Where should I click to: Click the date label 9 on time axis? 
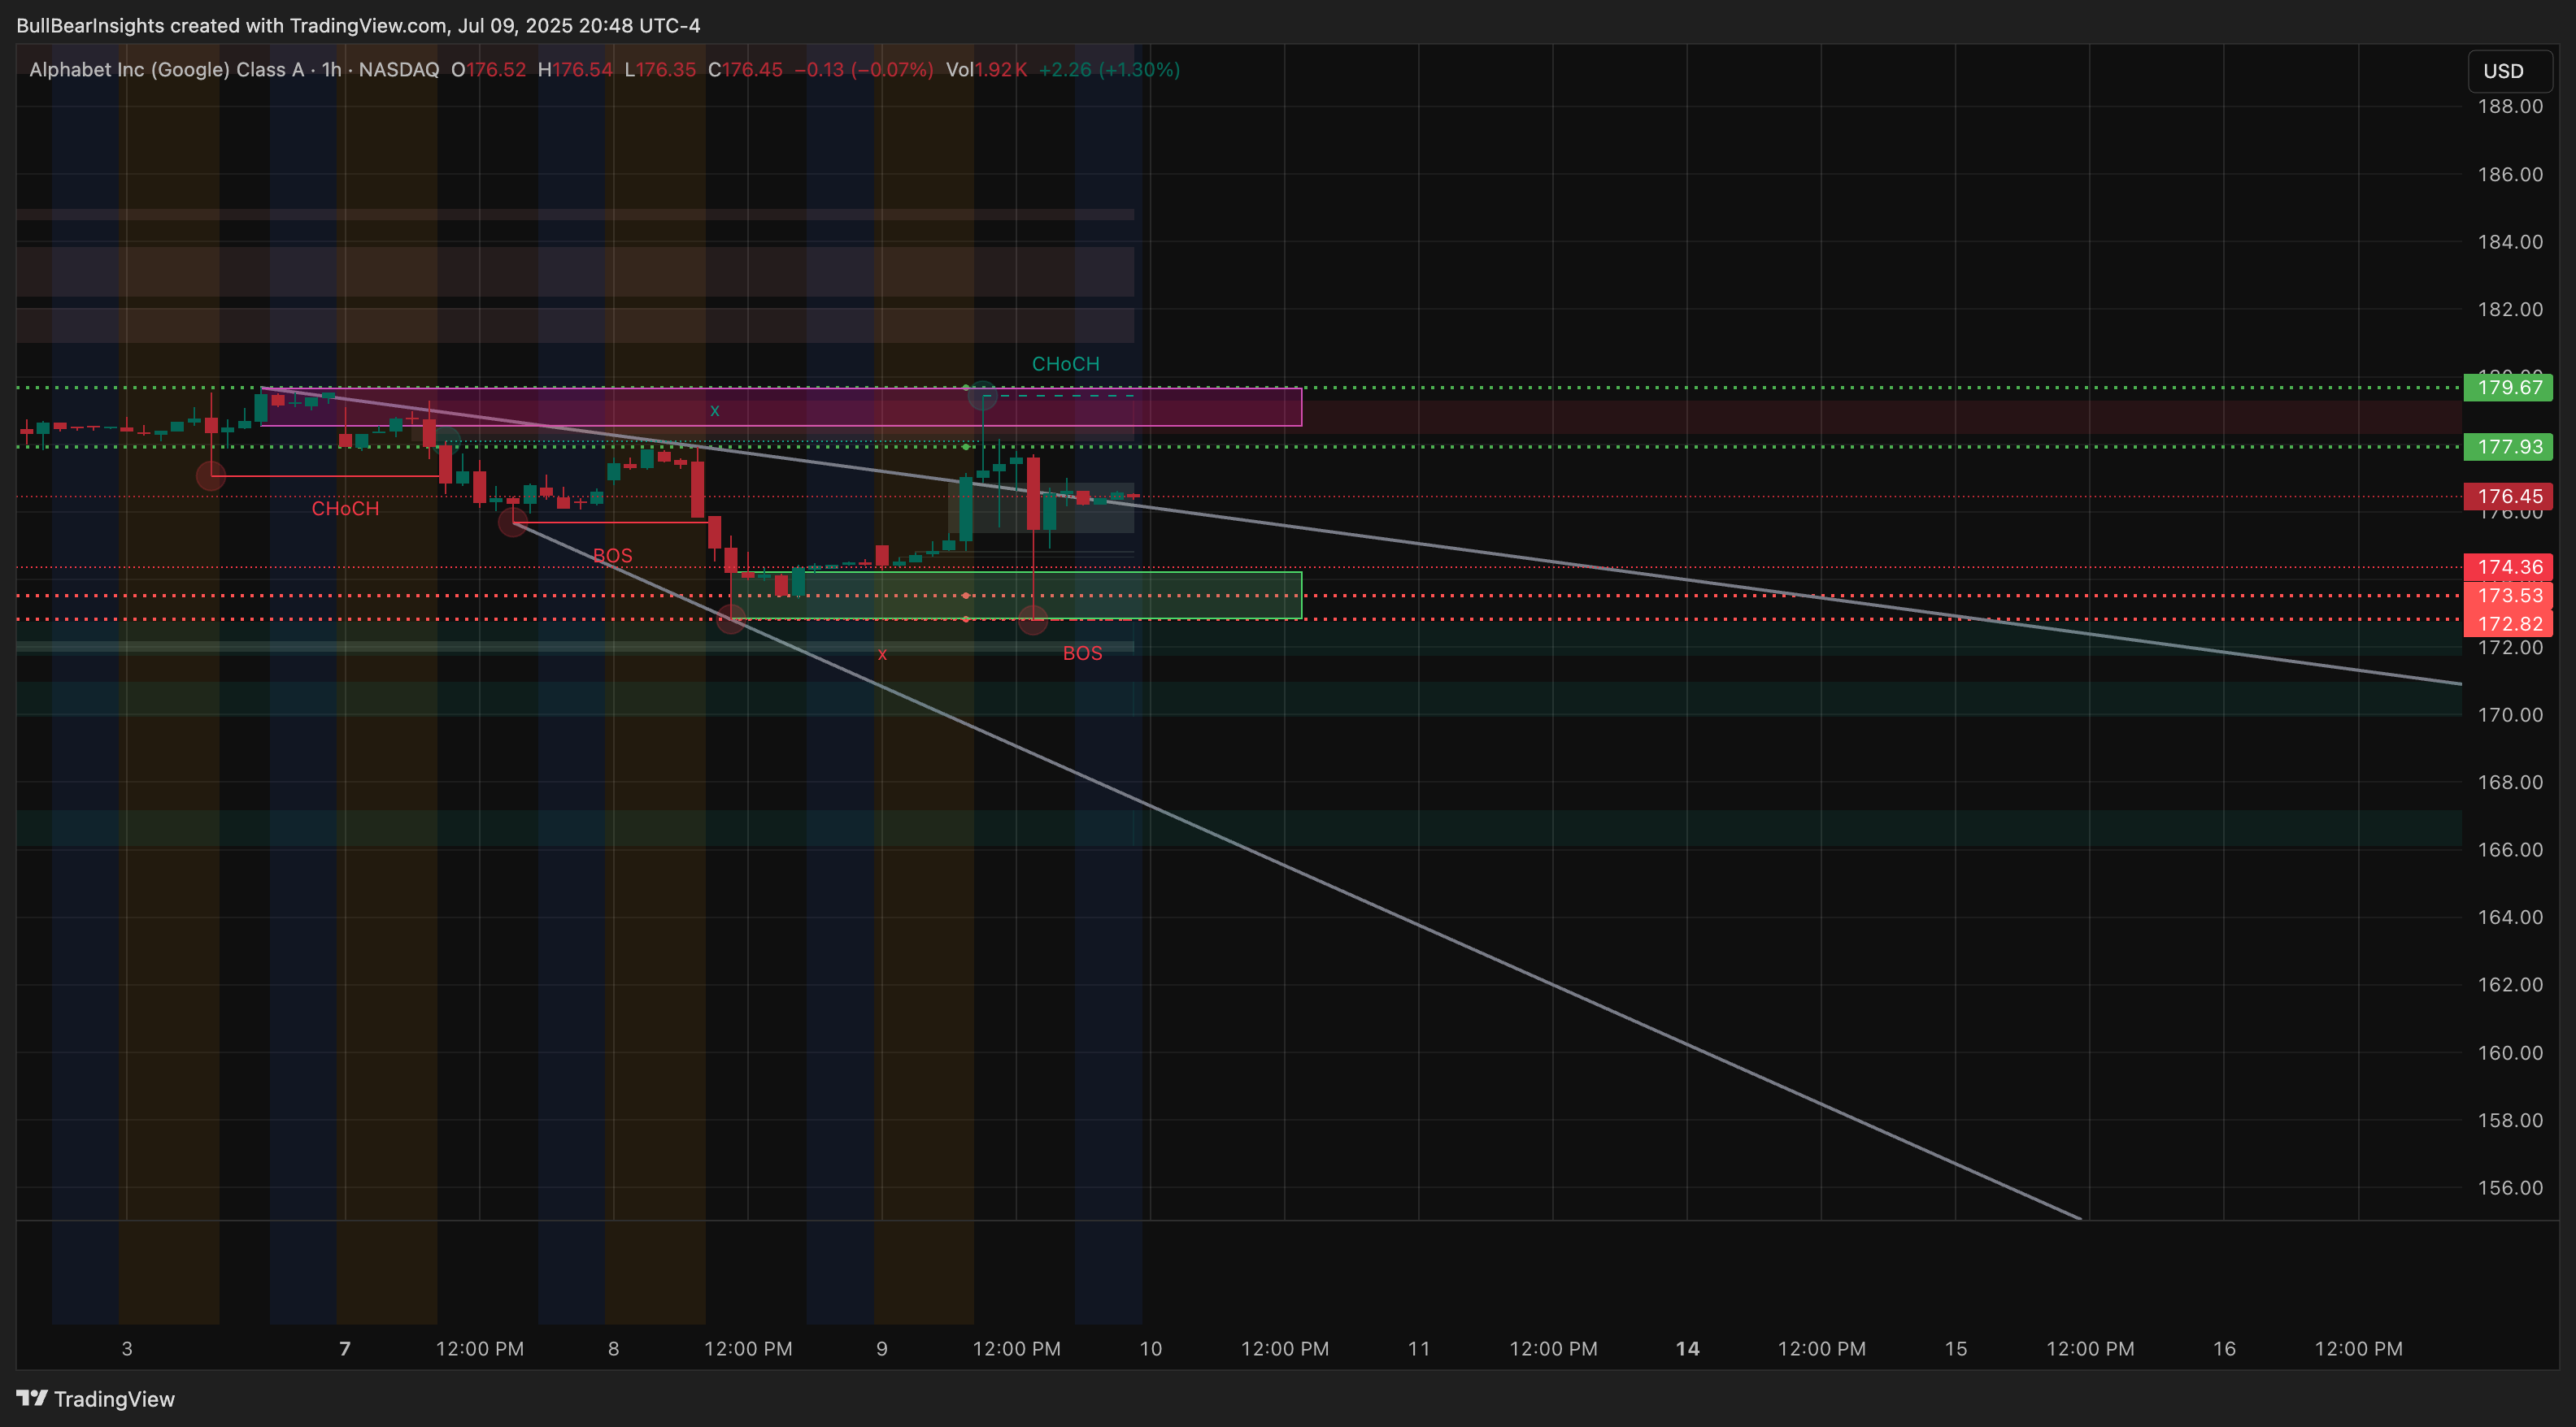pos(882,1349)
